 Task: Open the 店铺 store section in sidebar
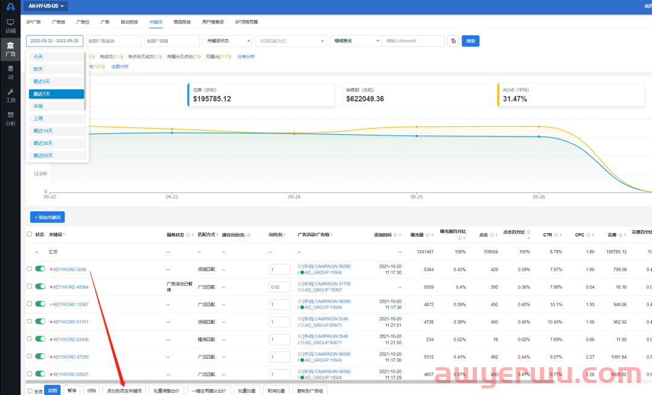[x=10, y=26]
